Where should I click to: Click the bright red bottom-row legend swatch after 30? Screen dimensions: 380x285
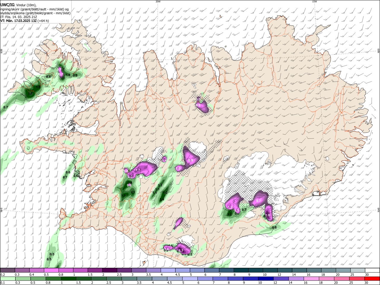(372, 278)
